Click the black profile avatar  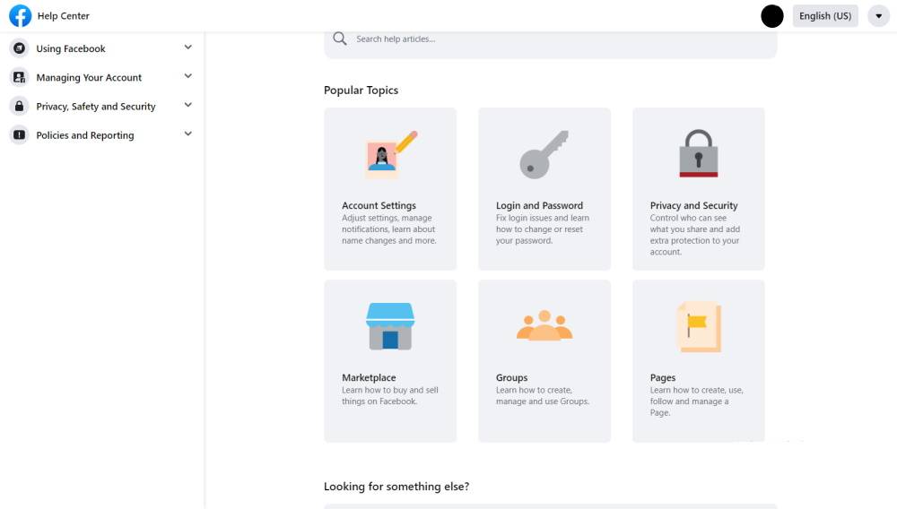[x=771, y=16]
